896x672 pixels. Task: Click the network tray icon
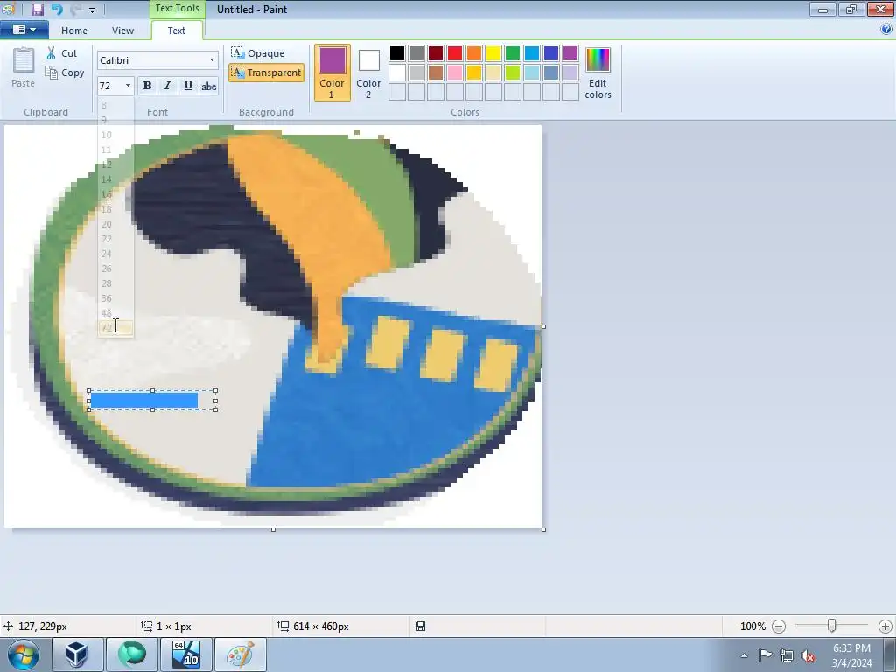click(787, 655)
